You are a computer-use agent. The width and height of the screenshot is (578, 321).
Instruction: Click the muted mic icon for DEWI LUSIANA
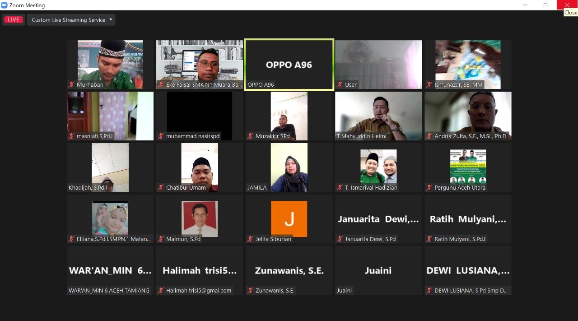(429, 290)
